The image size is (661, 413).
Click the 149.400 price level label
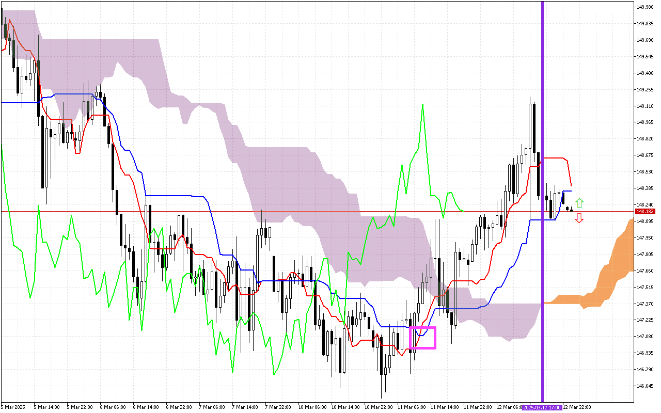click(646, 73)
